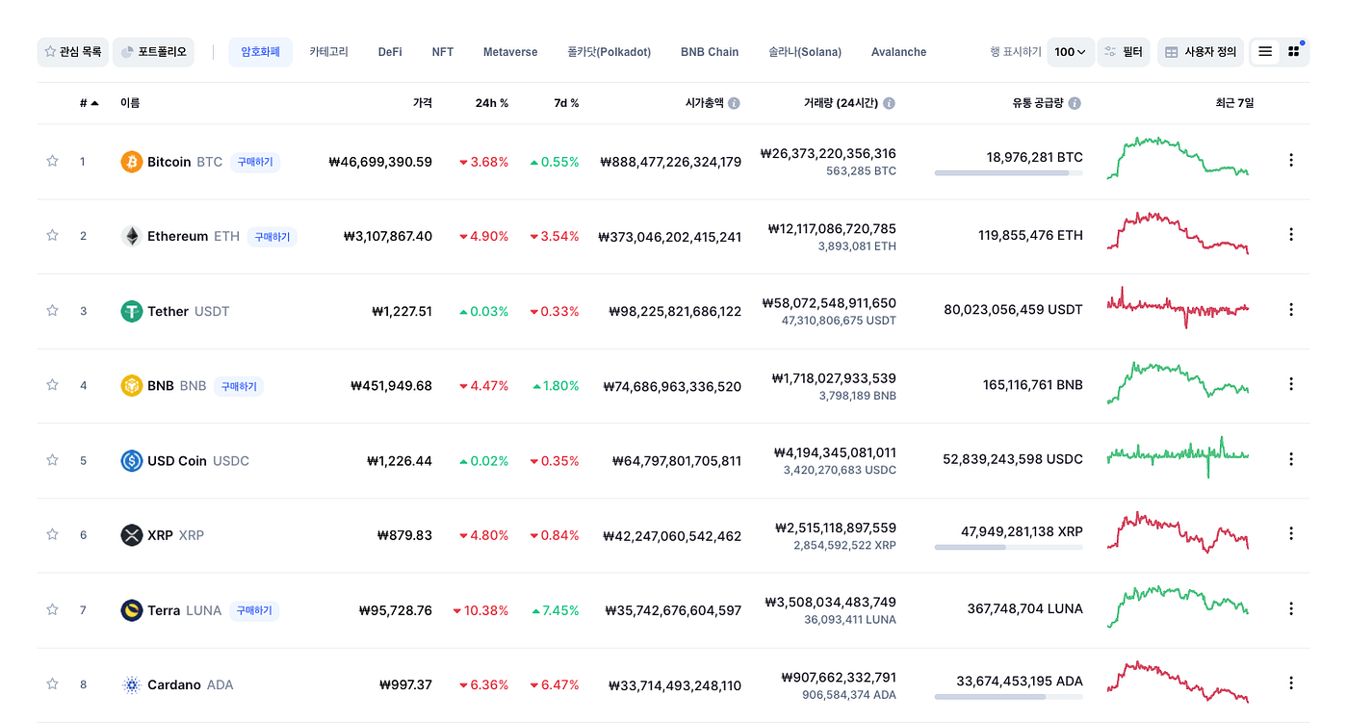Open Tether 7-day sparkline chart

point(1178,307)
